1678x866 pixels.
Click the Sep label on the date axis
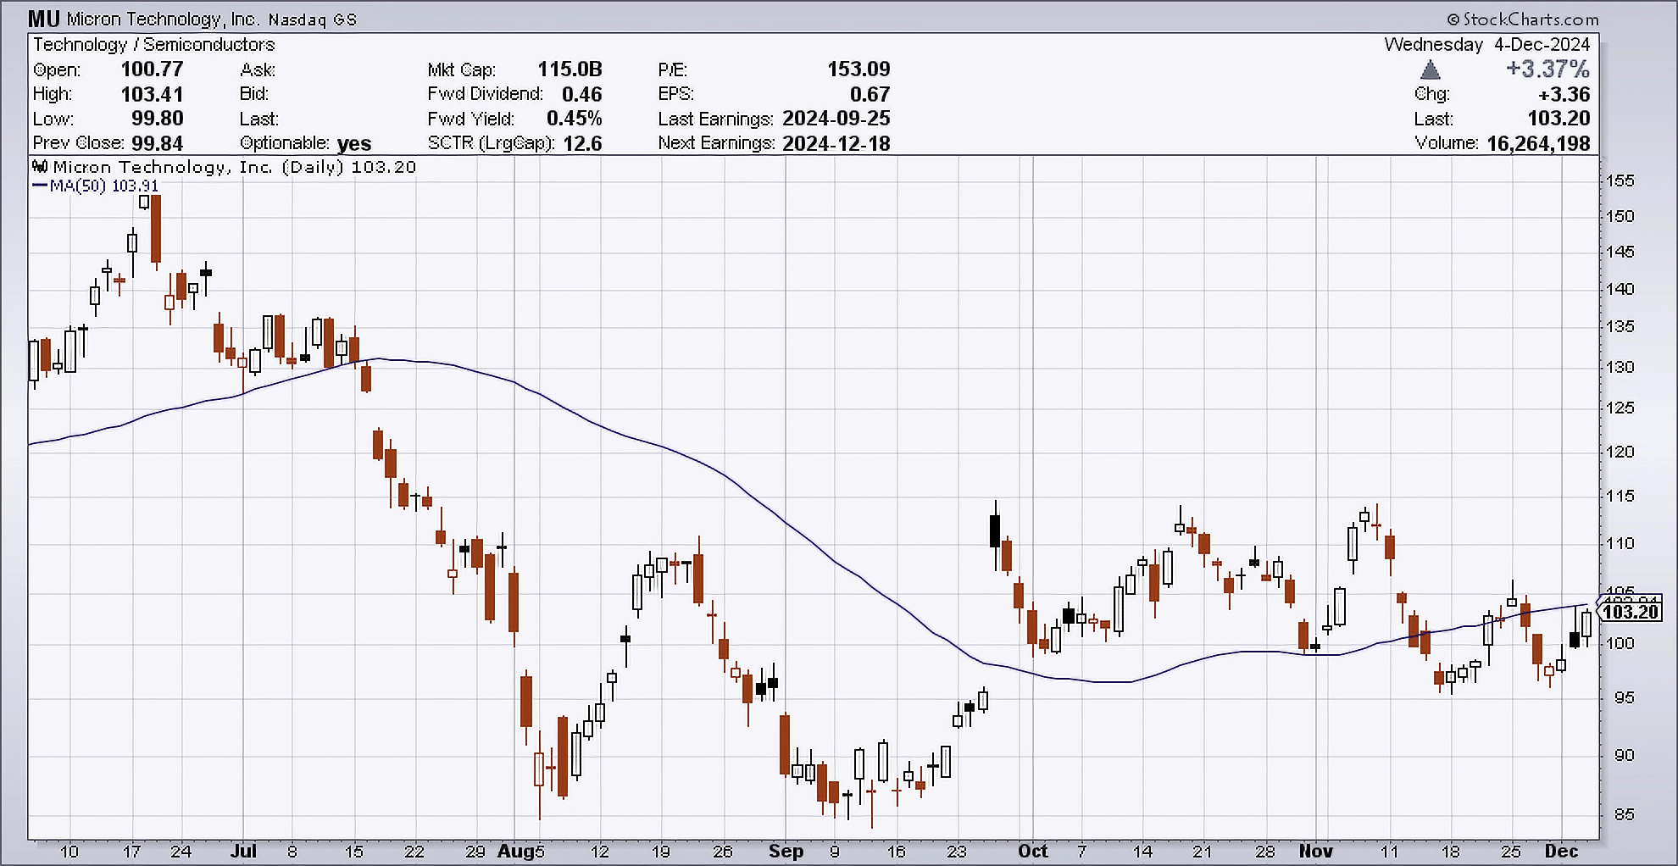pos(786,851)
